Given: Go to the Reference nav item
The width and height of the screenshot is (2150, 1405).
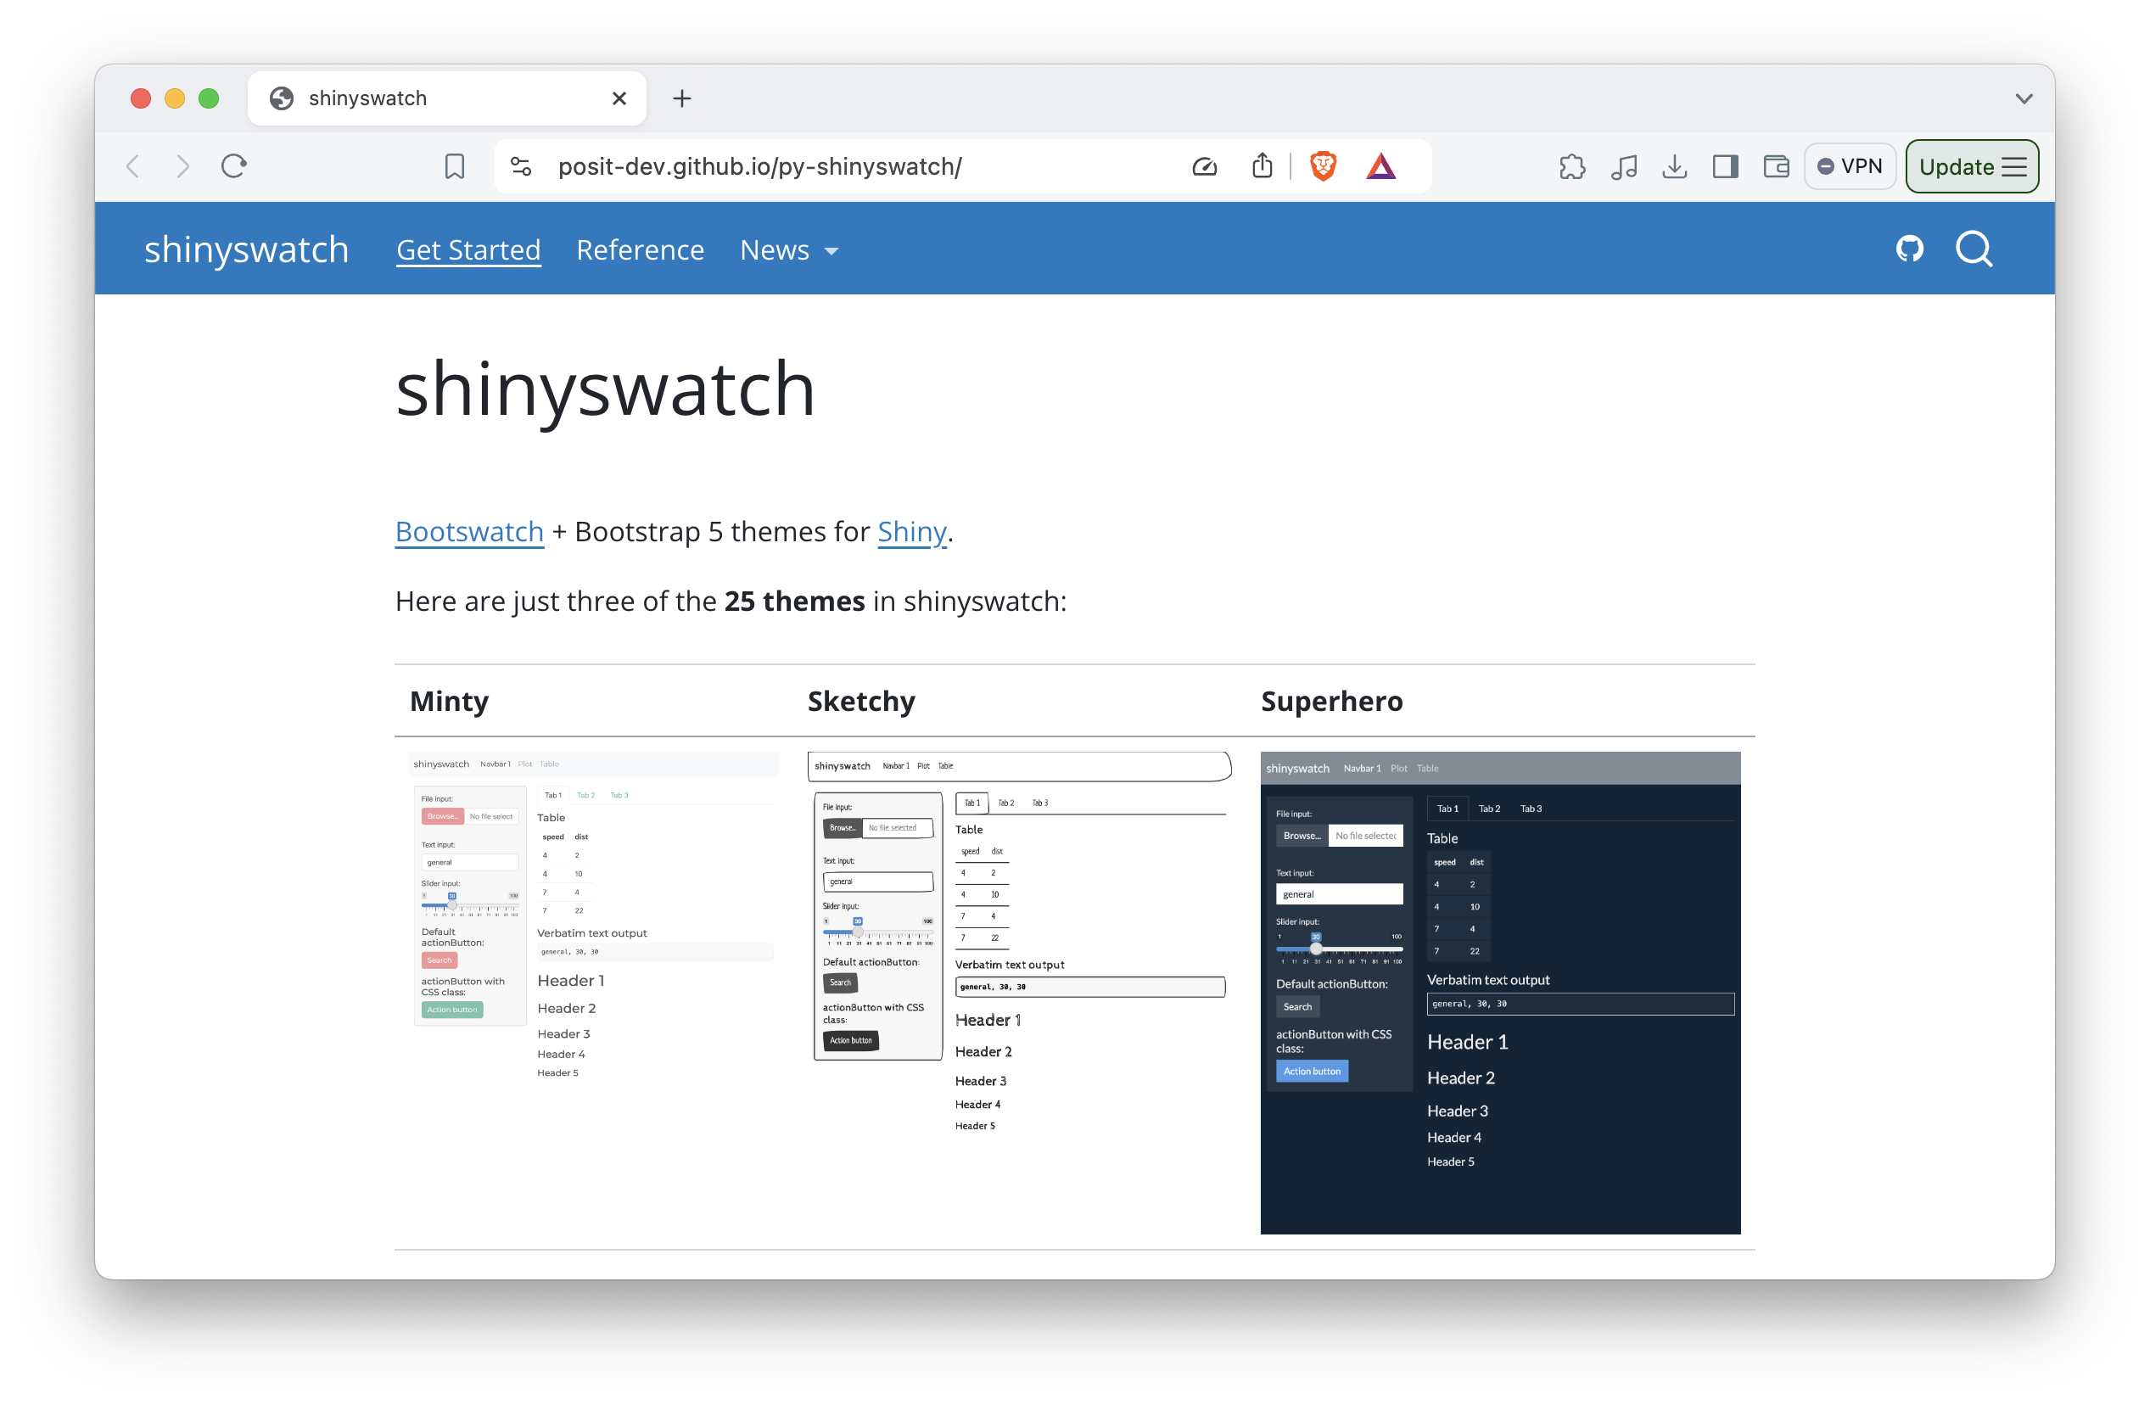Looking at the screenshot, I should tap(640, 250).
